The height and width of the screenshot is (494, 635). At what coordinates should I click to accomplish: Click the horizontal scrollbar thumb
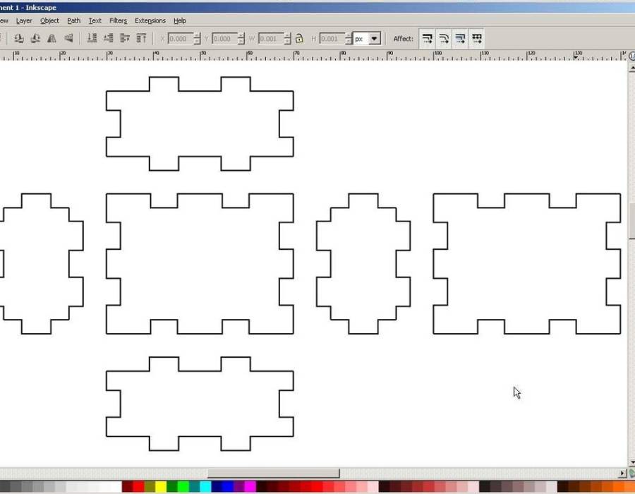click(273, 473)
